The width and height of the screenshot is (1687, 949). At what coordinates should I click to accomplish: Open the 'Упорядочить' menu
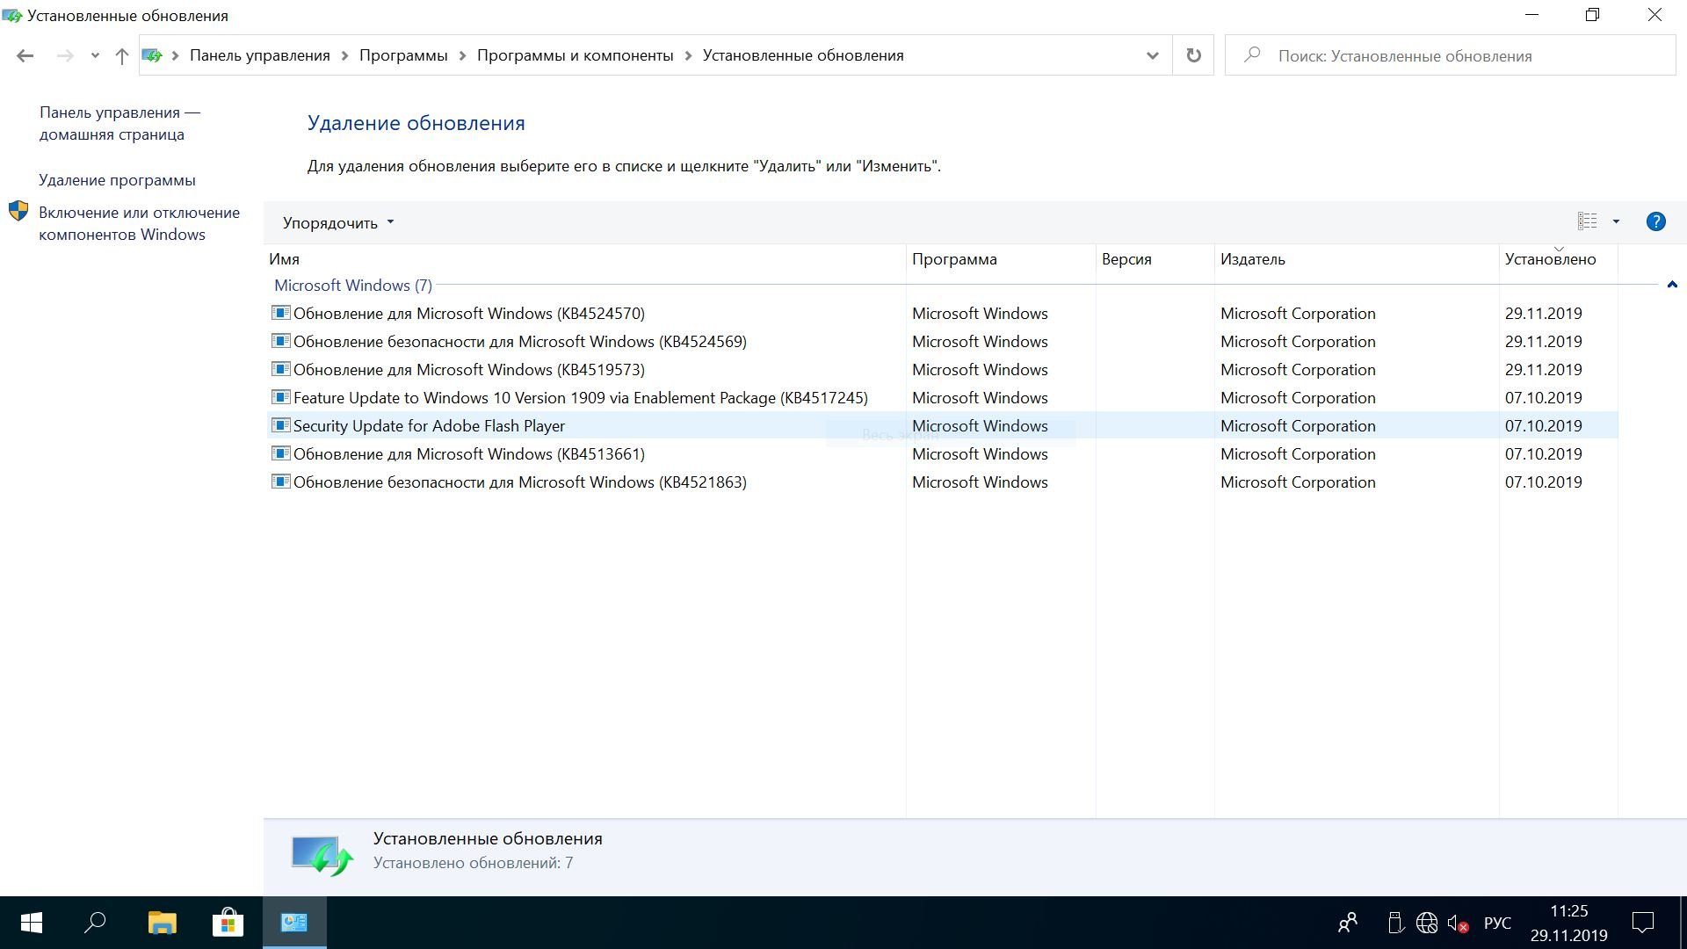pyautogui.click(x=338, y=223)
